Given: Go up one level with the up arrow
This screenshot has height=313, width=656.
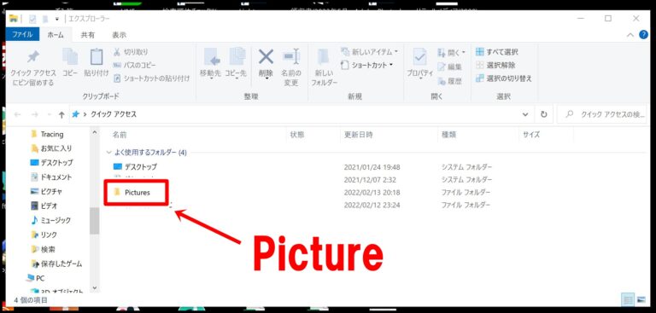Looking at the screenshot, I should (61, 114).
